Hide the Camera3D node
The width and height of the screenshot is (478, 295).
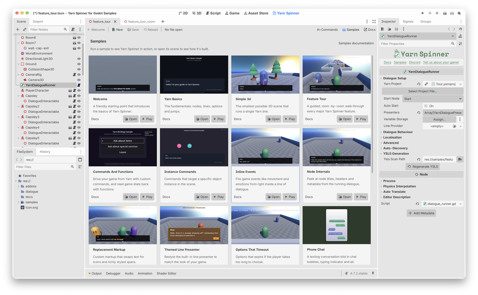[x=79, y=80]
